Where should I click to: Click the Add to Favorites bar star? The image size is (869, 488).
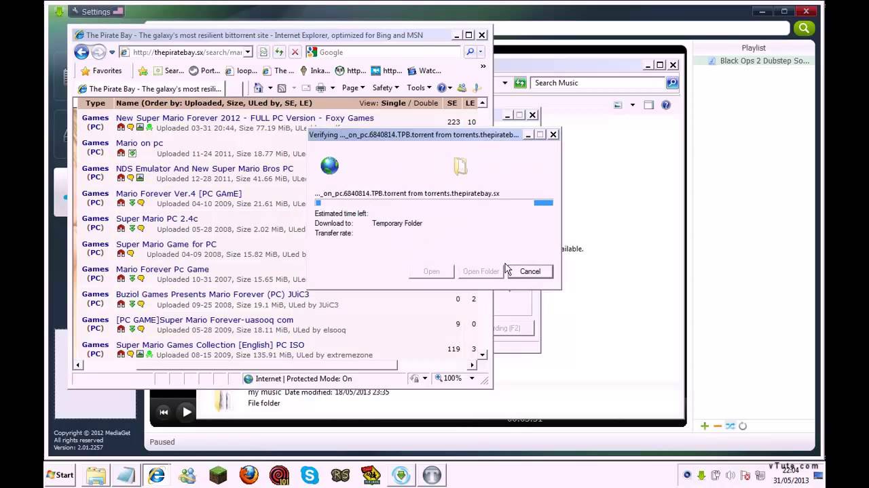click(x=143, y=70)
